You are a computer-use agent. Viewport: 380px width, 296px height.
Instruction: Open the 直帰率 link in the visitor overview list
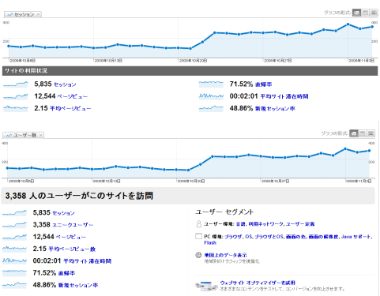(x=66, y=273)
